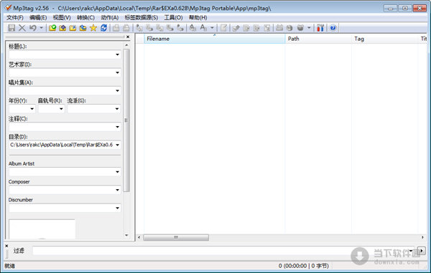Viewport: 431px width, 273px height.
Task: Click the fourth yellow folder icon before the star
Action: coord(83,28)
